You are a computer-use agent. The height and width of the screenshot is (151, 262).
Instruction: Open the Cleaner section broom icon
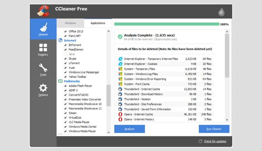44,27
